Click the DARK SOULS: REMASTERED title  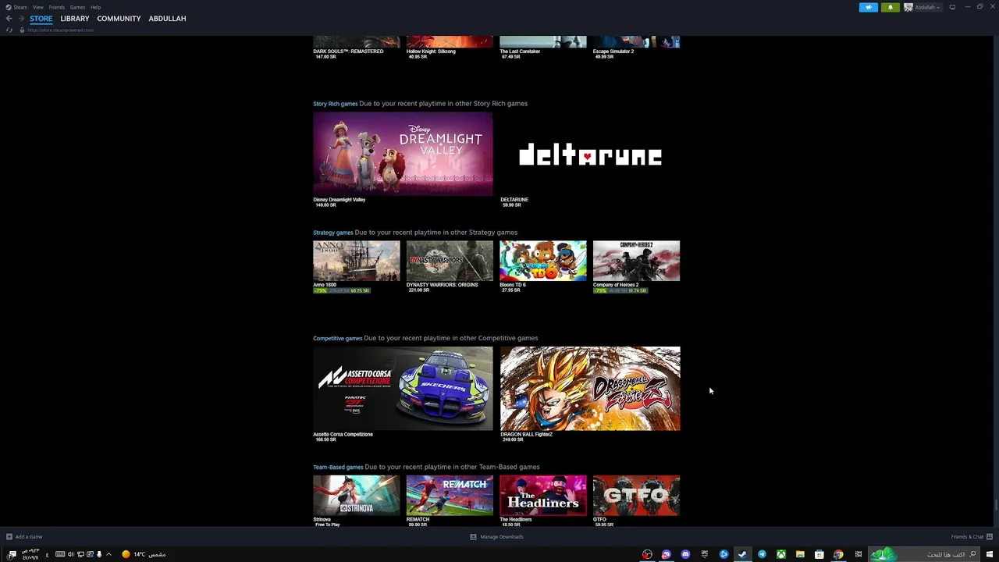tap(348, 52)
